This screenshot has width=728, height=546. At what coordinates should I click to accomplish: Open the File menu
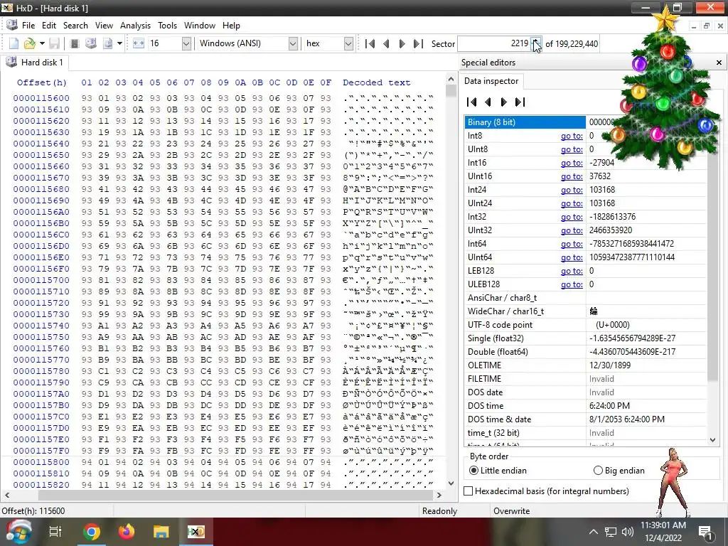click(x=28, y=26)
